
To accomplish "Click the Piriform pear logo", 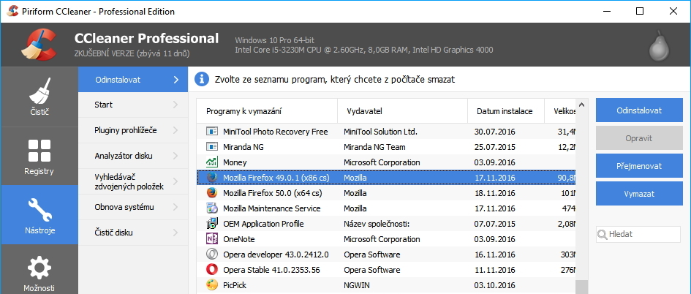I will [x=659, y=48].
